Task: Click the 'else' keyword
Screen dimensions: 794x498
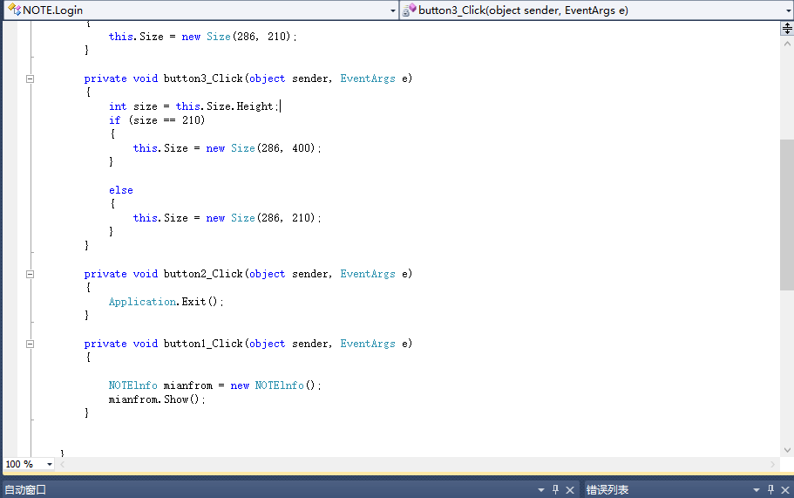Action: [x=121, y=190]
